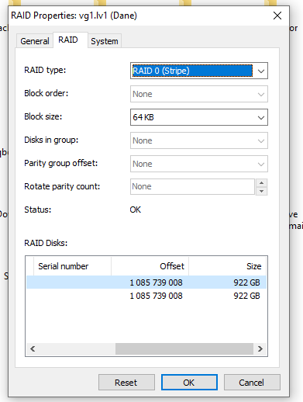Decrease Rotate parity count with down arrow
This screenshot has width=303, height=402.
(x=261, y=191)
